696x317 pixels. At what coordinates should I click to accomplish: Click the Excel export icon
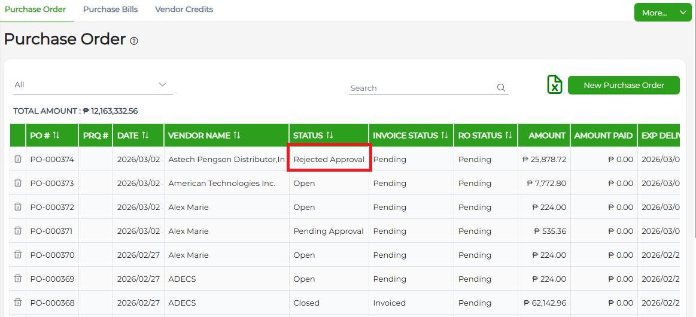[555, 85]
